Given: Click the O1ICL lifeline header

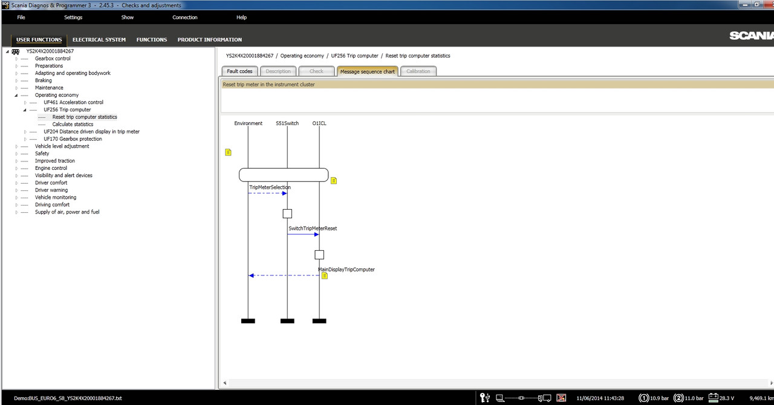Looking at the screenshot, I should [x=319, y=123].
